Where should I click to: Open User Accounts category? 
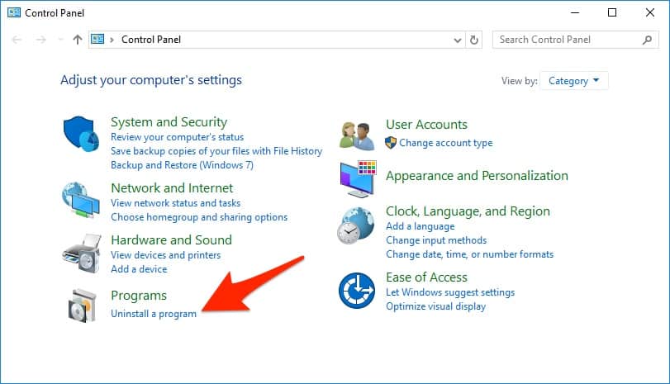click(x=426, y=125)
